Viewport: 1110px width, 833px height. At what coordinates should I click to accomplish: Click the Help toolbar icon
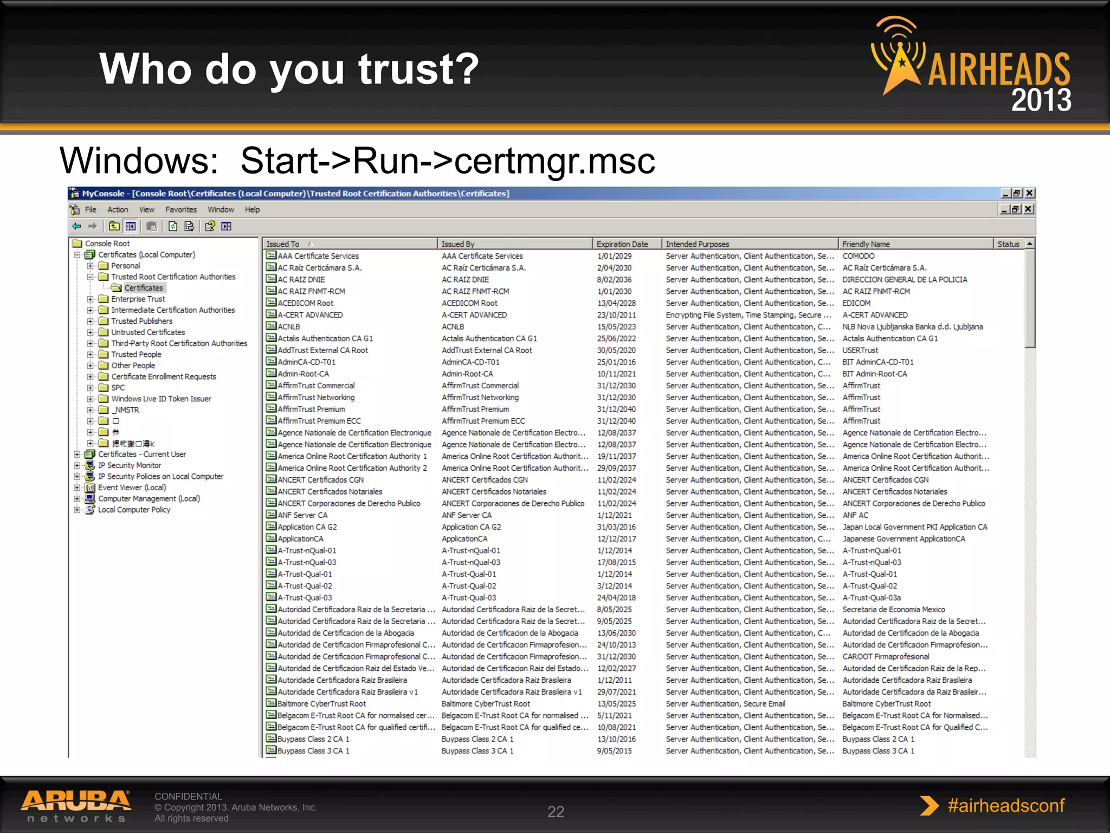tap(210, 226)
